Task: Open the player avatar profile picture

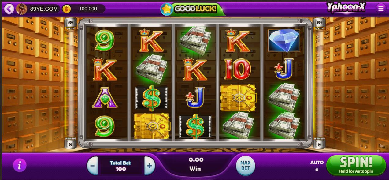Action: [21, 9]
